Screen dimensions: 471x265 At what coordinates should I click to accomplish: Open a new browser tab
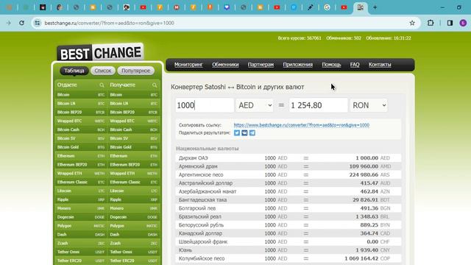(375, 7)
